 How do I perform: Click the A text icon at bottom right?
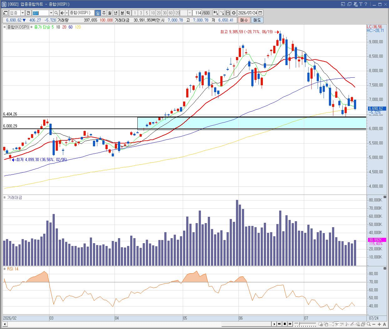coord(385,324)
